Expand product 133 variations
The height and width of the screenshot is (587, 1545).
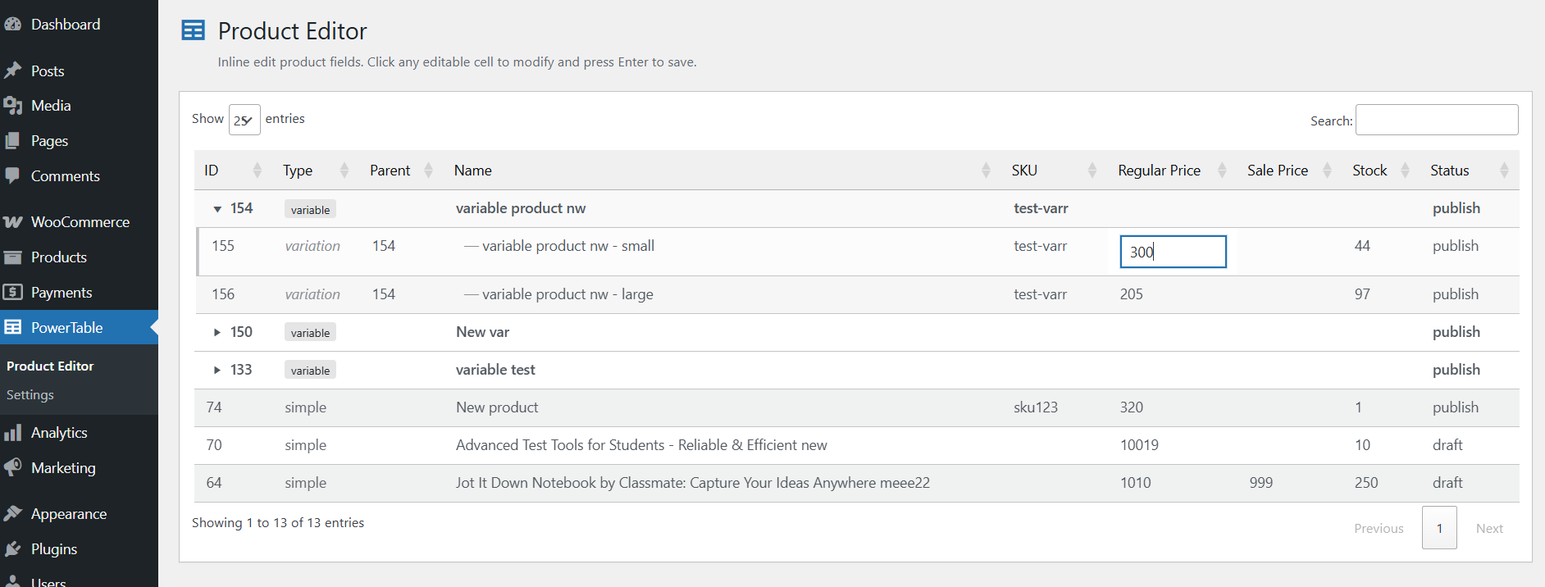(217, 370)
